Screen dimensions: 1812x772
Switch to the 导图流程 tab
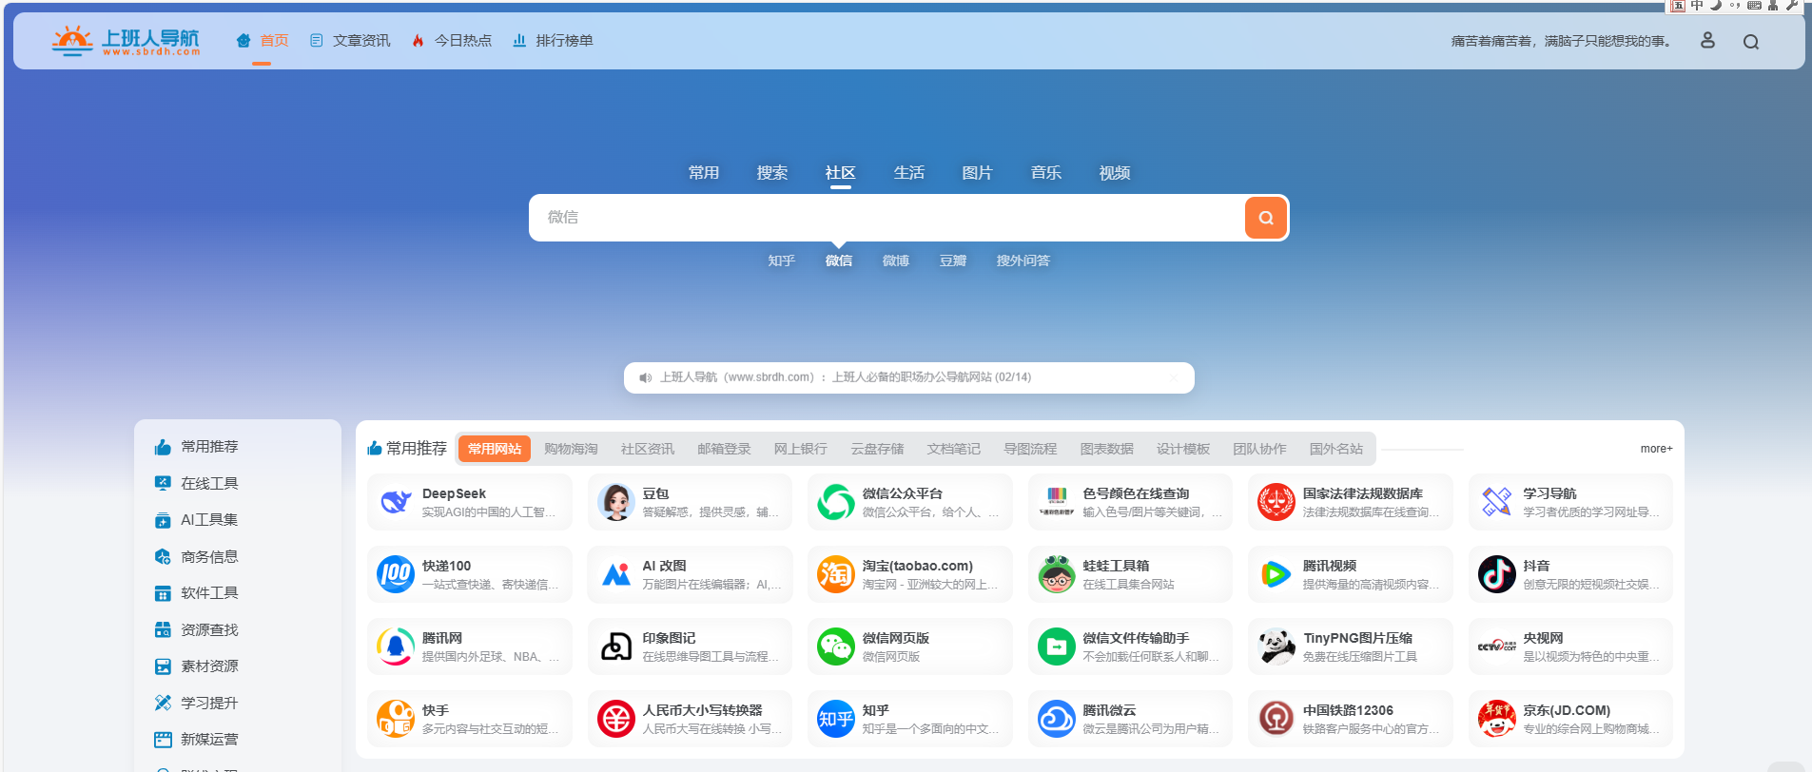[x=1030, y=449]
